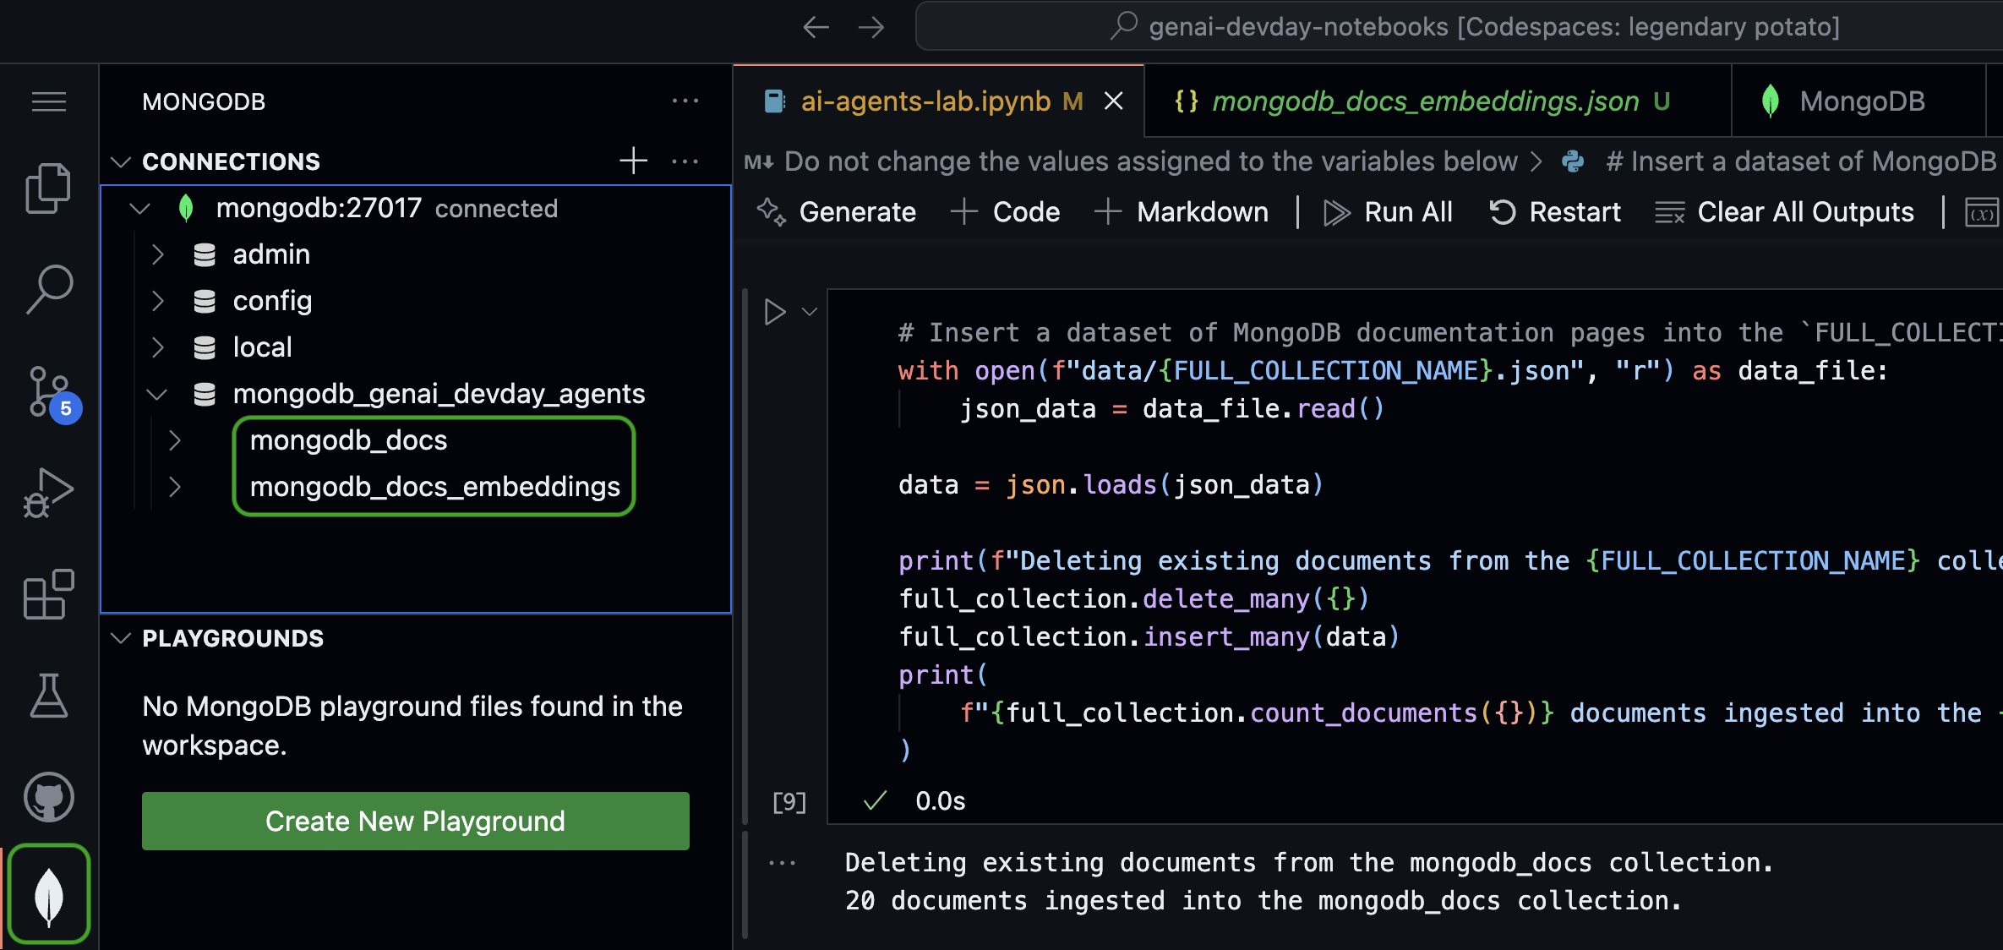Image resolution: width=2003 pixels, height=950 pixels.
Task: Click the config database icon
Action: 205,301
